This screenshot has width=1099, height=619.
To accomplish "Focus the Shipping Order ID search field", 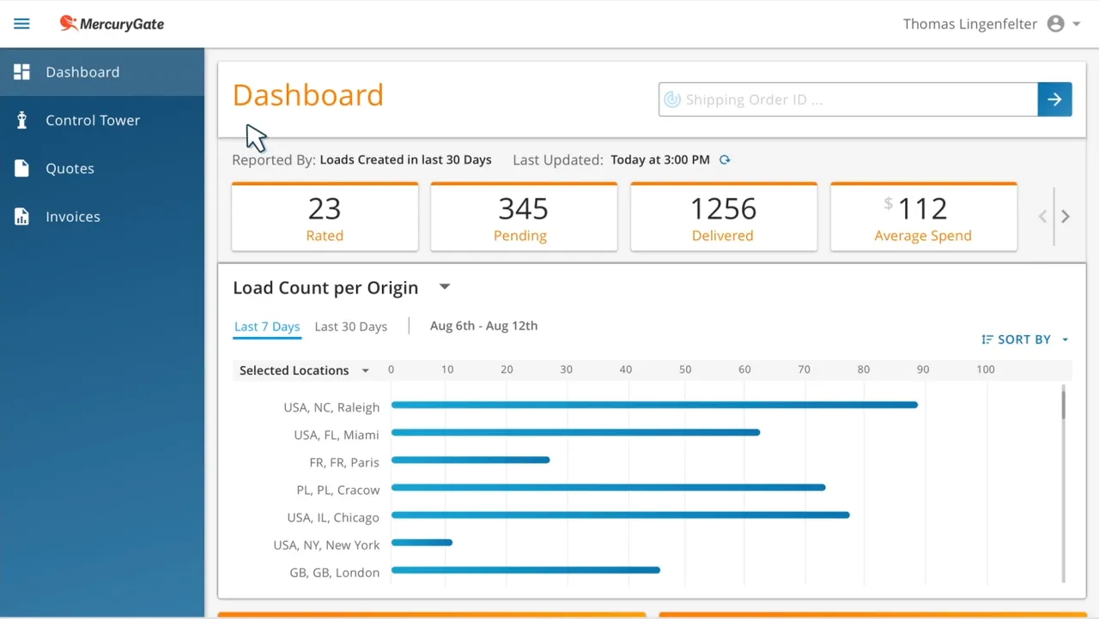I will pyautogui.click(x=848, y=99).
